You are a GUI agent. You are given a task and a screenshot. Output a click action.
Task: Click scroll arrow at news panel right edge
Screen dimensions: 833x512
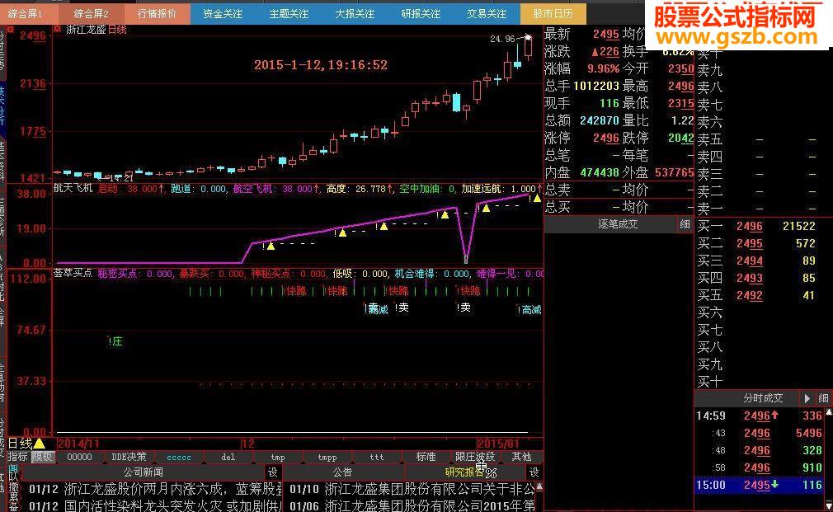click(x=539, y=486)
